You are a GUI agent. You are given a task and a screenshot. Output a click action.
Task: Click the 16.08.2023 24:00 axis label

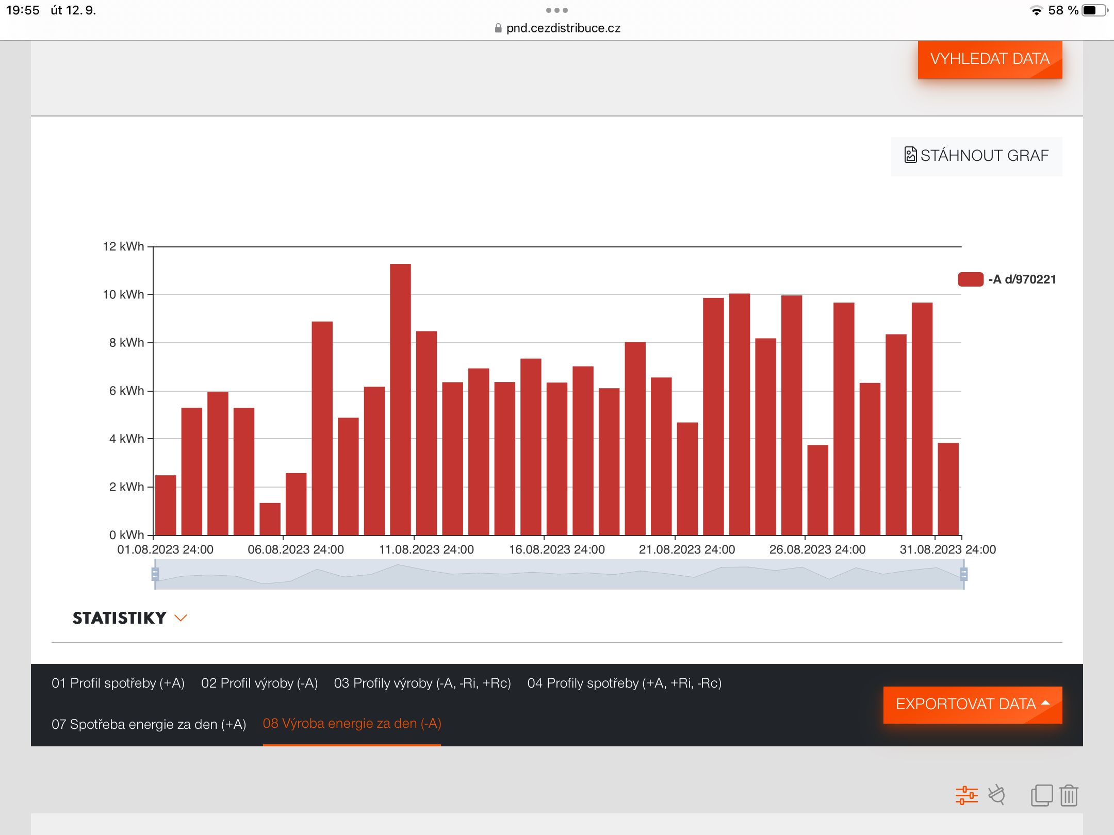pos(557,549)
